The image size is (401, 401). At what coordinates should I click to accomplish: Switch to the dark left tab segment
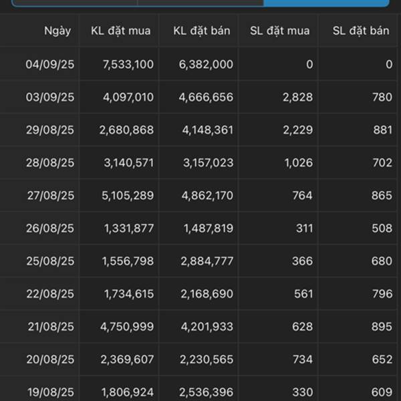[x=75, y=3]
